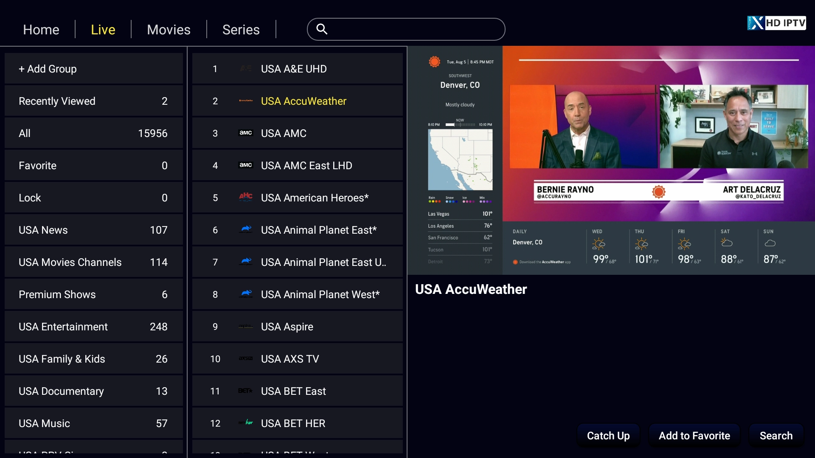Select the USA BET East channel
This screenshot has height=458, width=815.
coord(297,391)
